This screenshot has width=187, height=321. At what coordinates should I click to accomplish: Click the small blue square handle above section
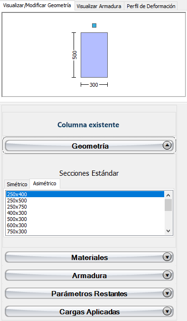click(94, 25)
